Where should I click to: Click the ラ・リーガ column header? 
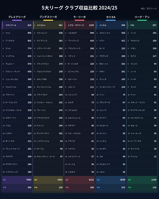click(80, 17)
